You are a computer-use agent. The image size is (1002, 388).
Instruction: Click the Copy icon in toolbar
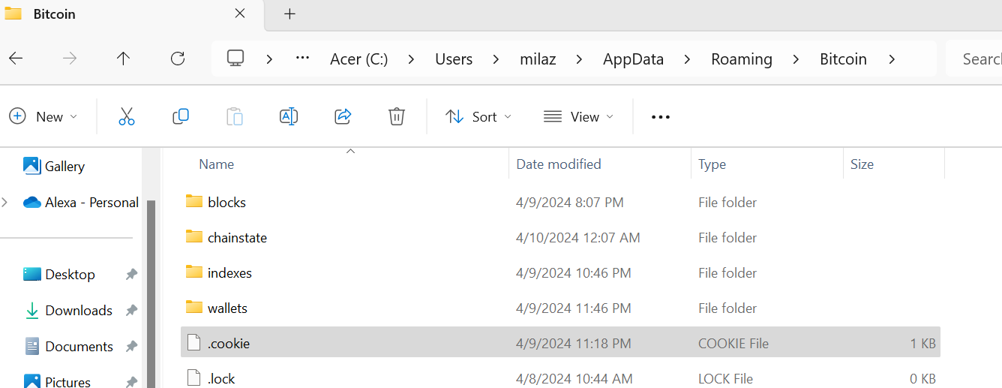point(180,116)
